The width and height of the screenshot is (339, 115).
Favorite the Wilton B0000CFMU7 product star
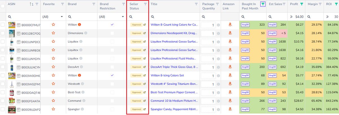(53, 25)
